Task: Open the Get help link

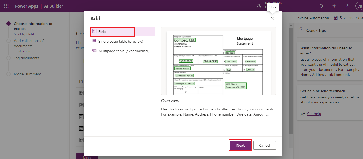Action: tap(314, 114)
